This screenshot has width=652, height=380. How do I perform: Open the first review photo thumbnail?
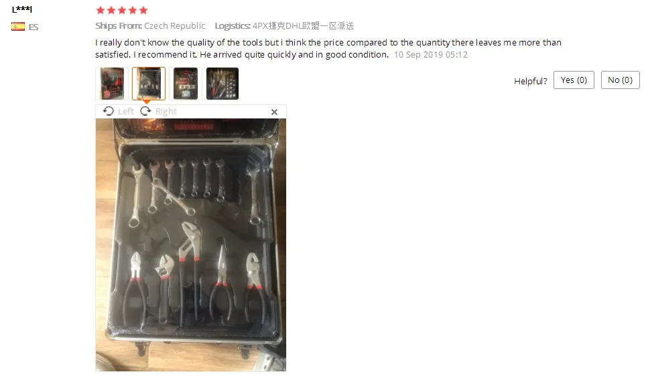112,84
